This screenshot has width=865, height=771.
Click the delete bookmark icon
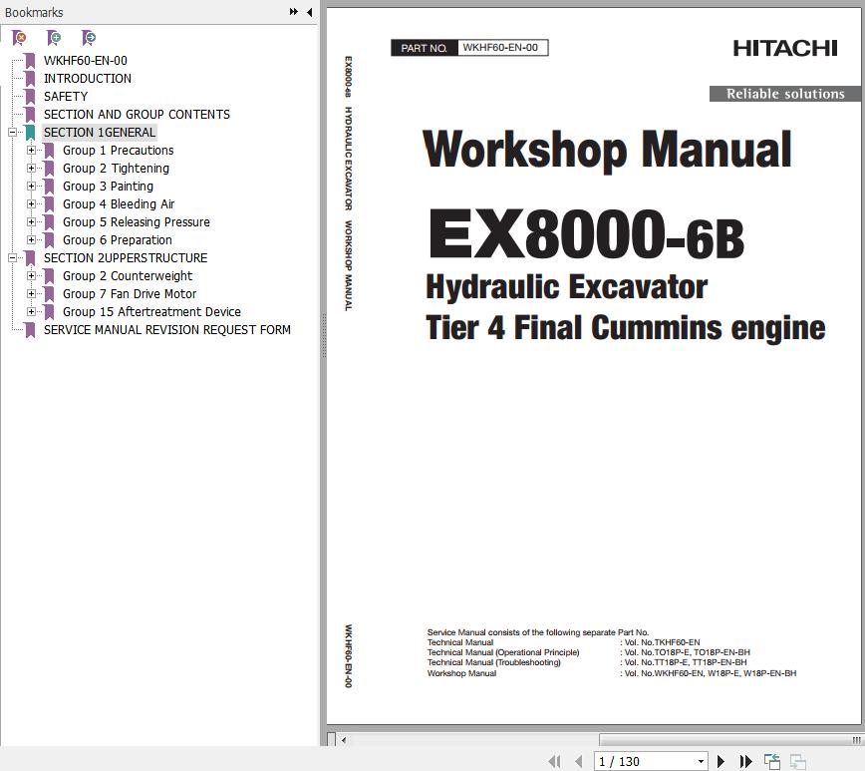pos(19,38)
